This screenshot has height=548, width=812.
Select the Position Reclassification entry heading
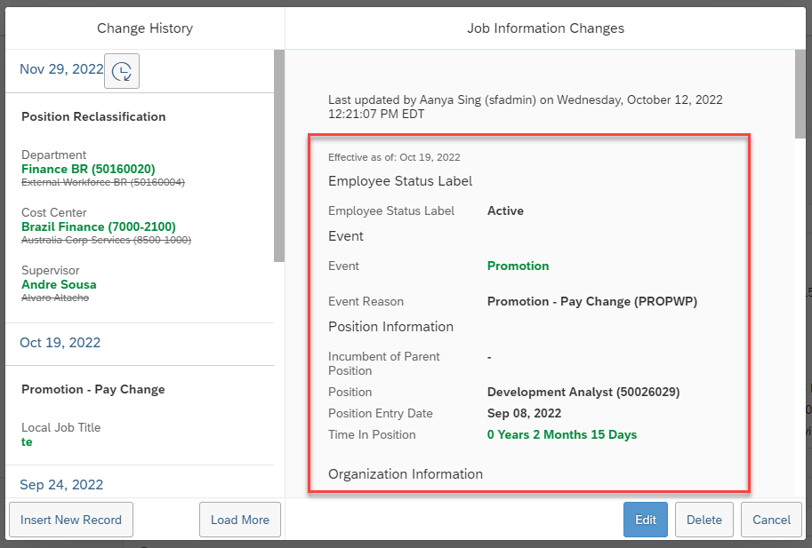[93, 117]
